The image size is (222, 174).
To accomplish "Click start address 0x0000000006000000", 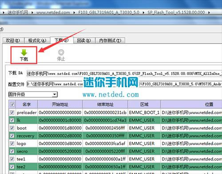I will (60, 159).
